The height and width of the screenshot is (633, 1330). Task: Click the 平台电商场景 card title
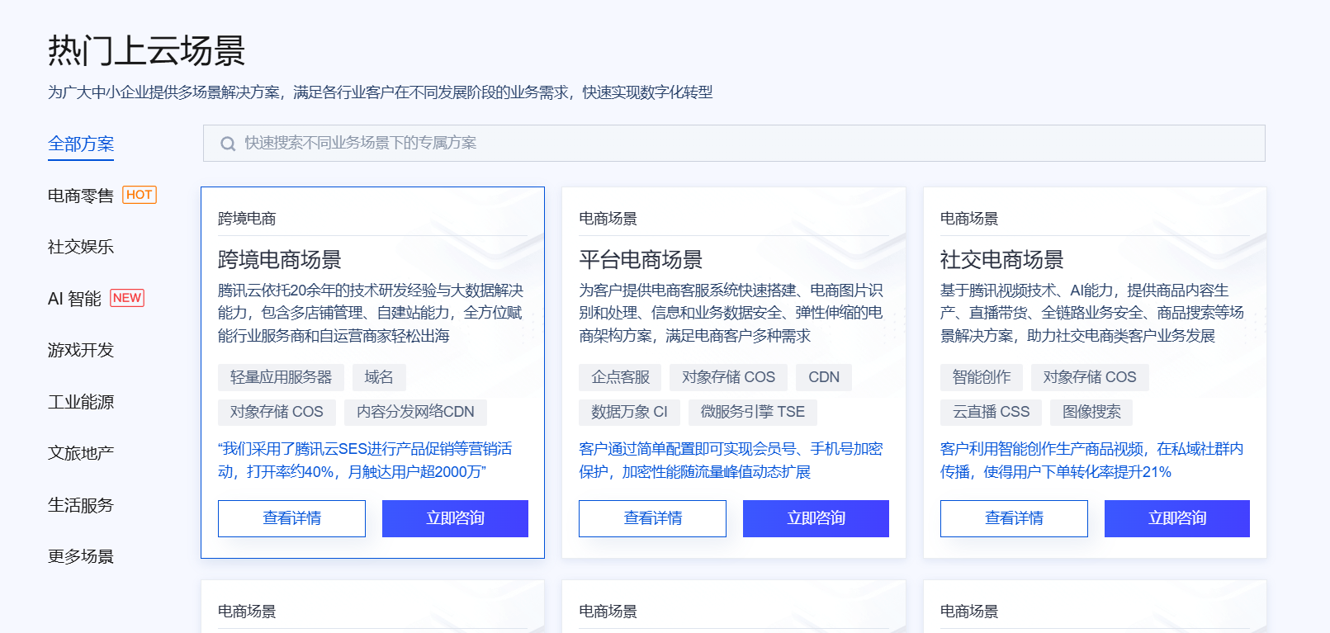click(x=641, y=260)
